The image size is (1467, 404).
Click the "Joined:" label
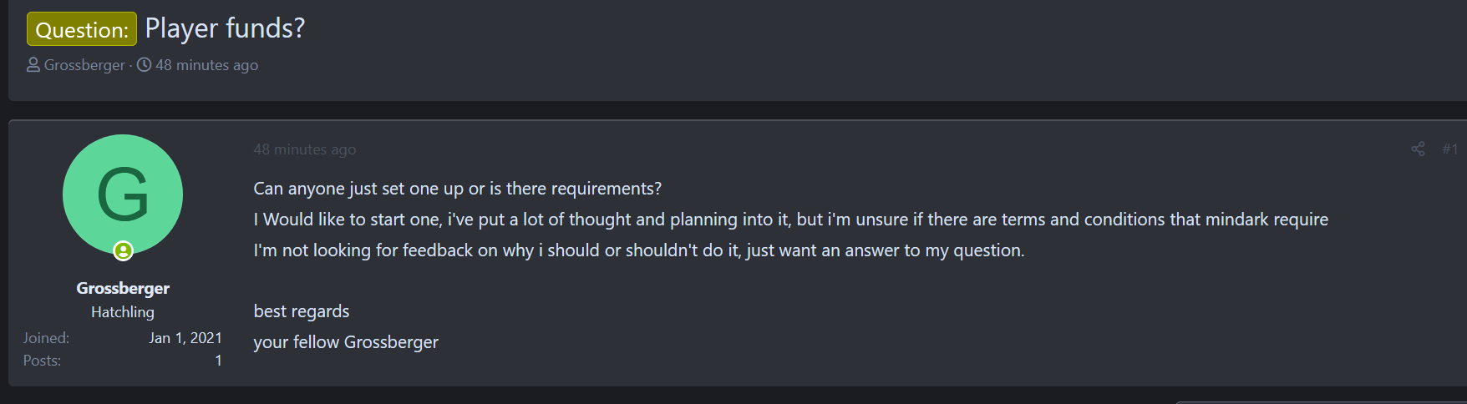(x=46, y=338)
